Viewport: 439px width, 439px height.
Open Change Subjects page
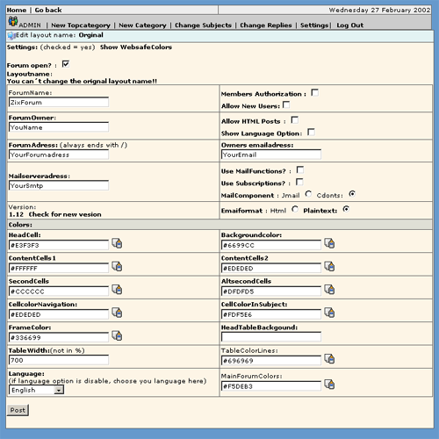[203, 25]
